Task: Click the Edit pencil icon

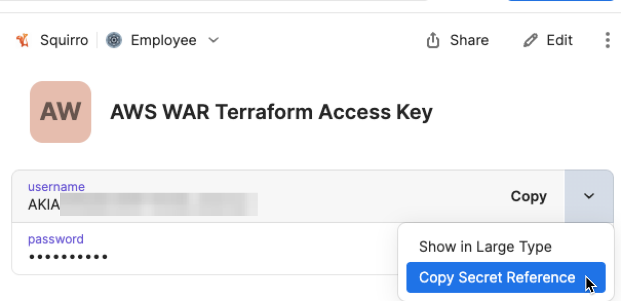Action: [x=530, y=40]
